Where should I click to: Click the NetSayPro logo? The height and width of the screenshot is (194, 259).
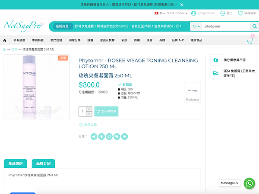24,26
